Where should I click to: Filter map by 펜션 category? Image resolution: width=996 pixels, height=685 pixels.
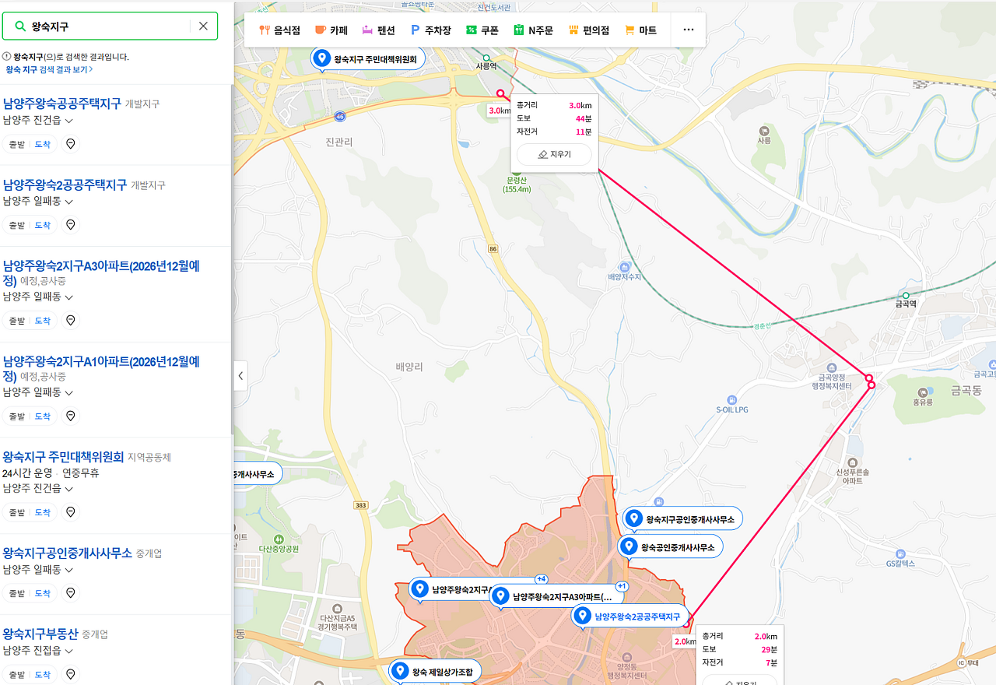378,30
